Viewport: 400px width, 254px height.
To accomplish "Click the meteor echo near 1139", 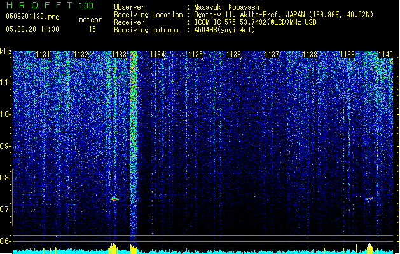I will (369, 199).
